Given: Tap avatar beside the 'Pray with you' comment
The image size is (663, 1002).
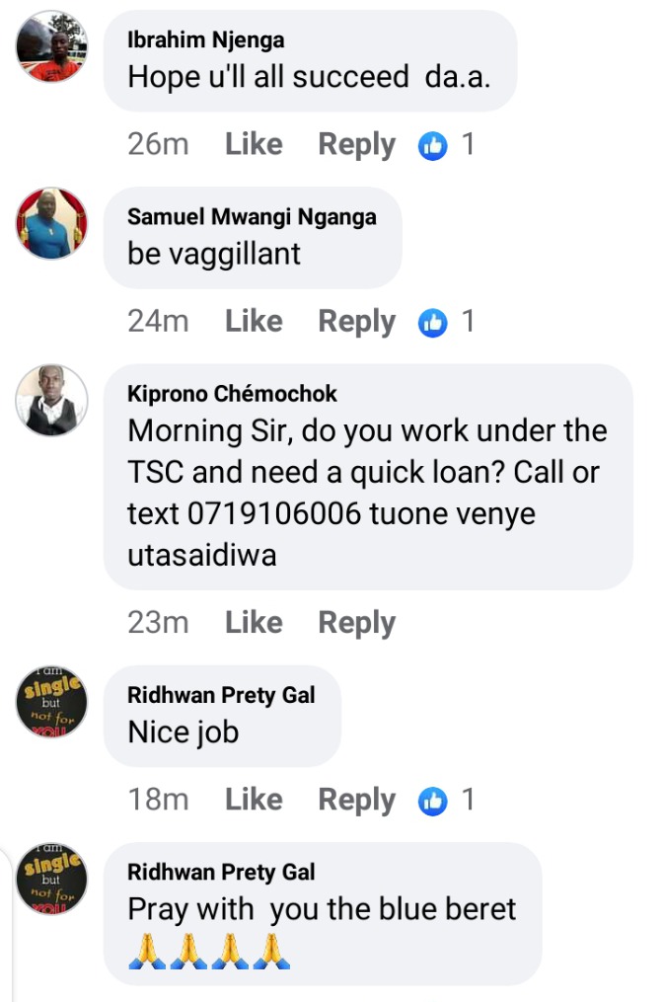Looking at the screenshot, I should pyautogui.click(x=51, y=879).
